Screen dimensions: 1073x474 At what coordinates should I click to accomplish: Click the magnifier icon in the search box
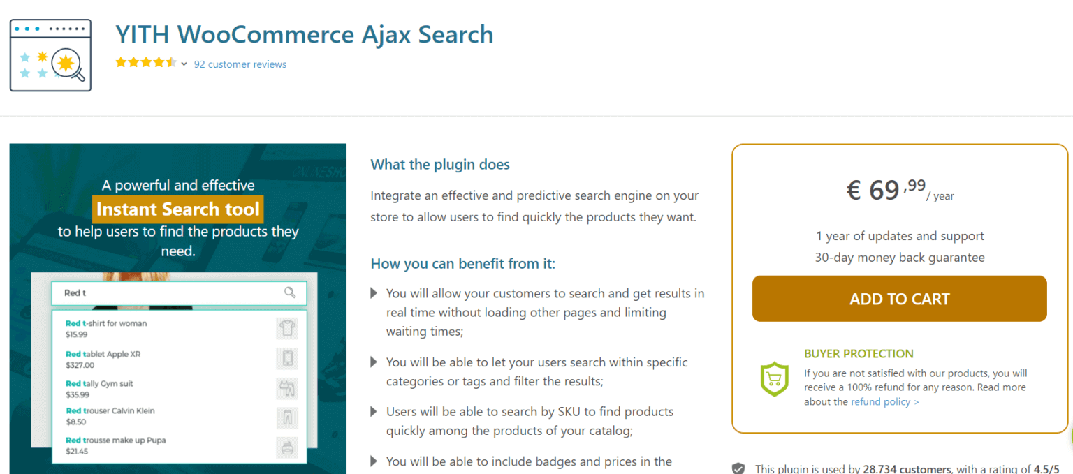[290, 292]
